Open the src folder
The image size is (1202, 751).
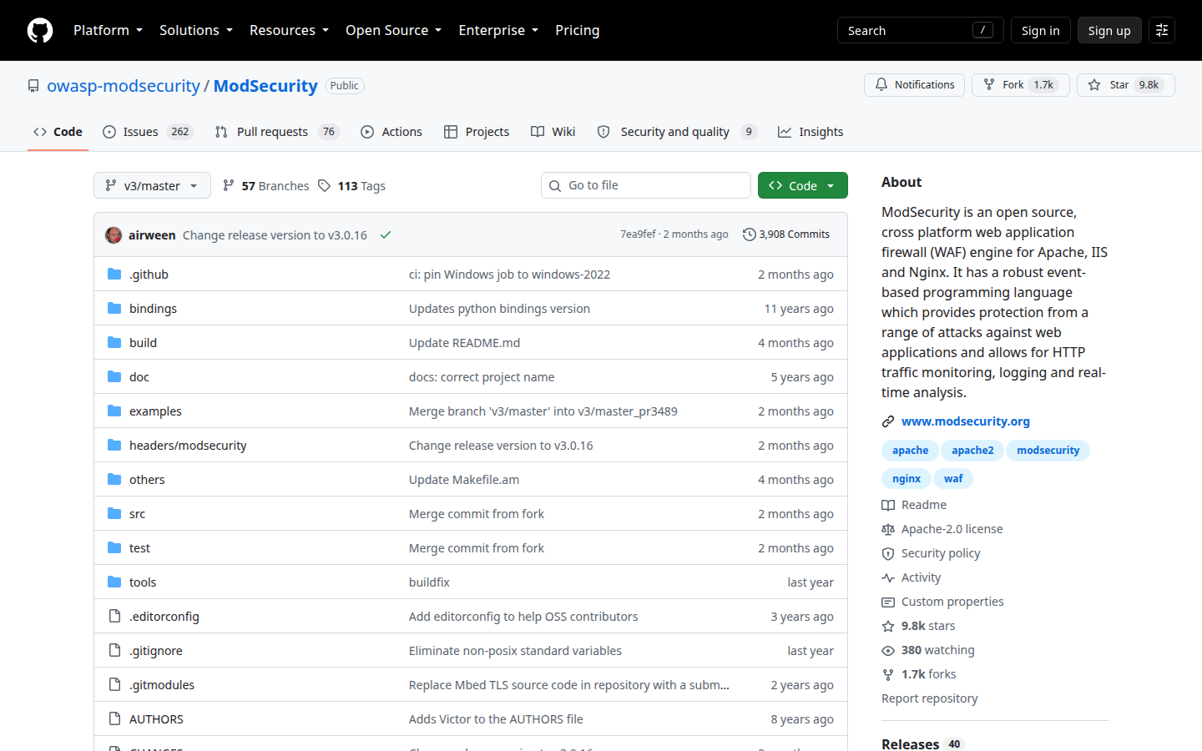pos(137,514)
